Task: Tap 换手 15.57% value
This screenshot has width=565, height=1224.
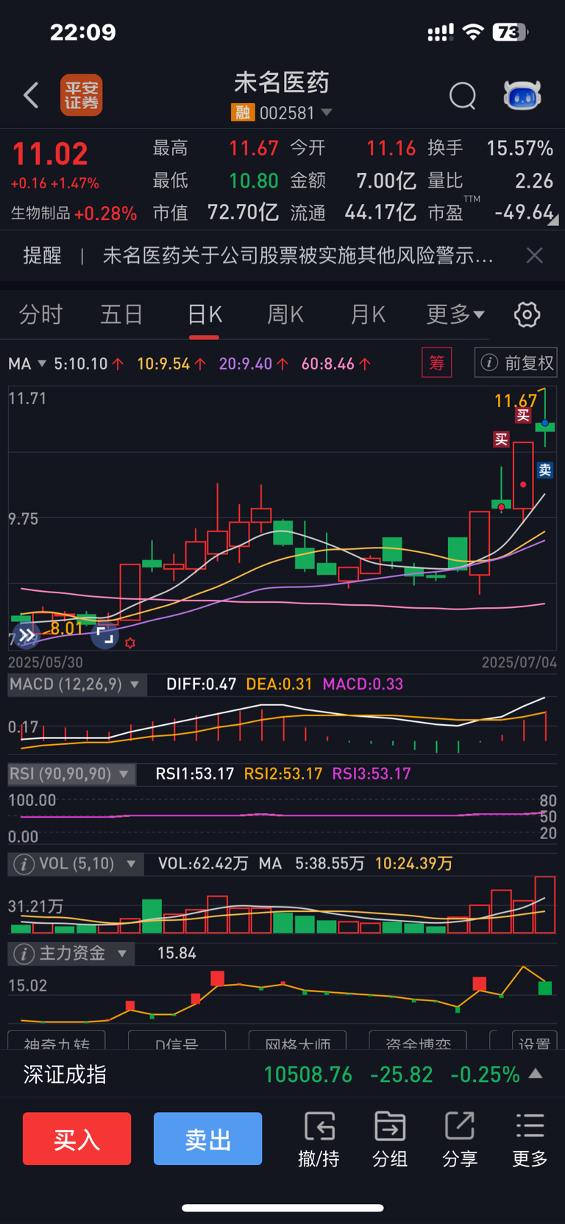Action: (519, 149)
